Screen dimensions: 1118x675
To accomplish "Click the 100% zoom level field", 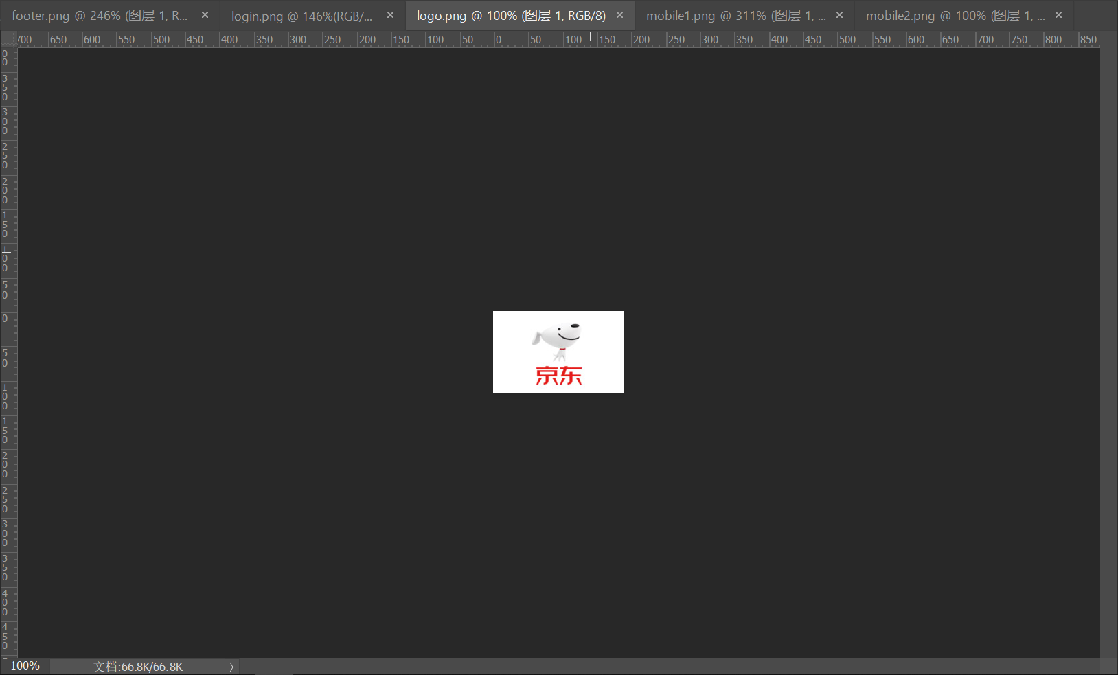I will [25, 666].
